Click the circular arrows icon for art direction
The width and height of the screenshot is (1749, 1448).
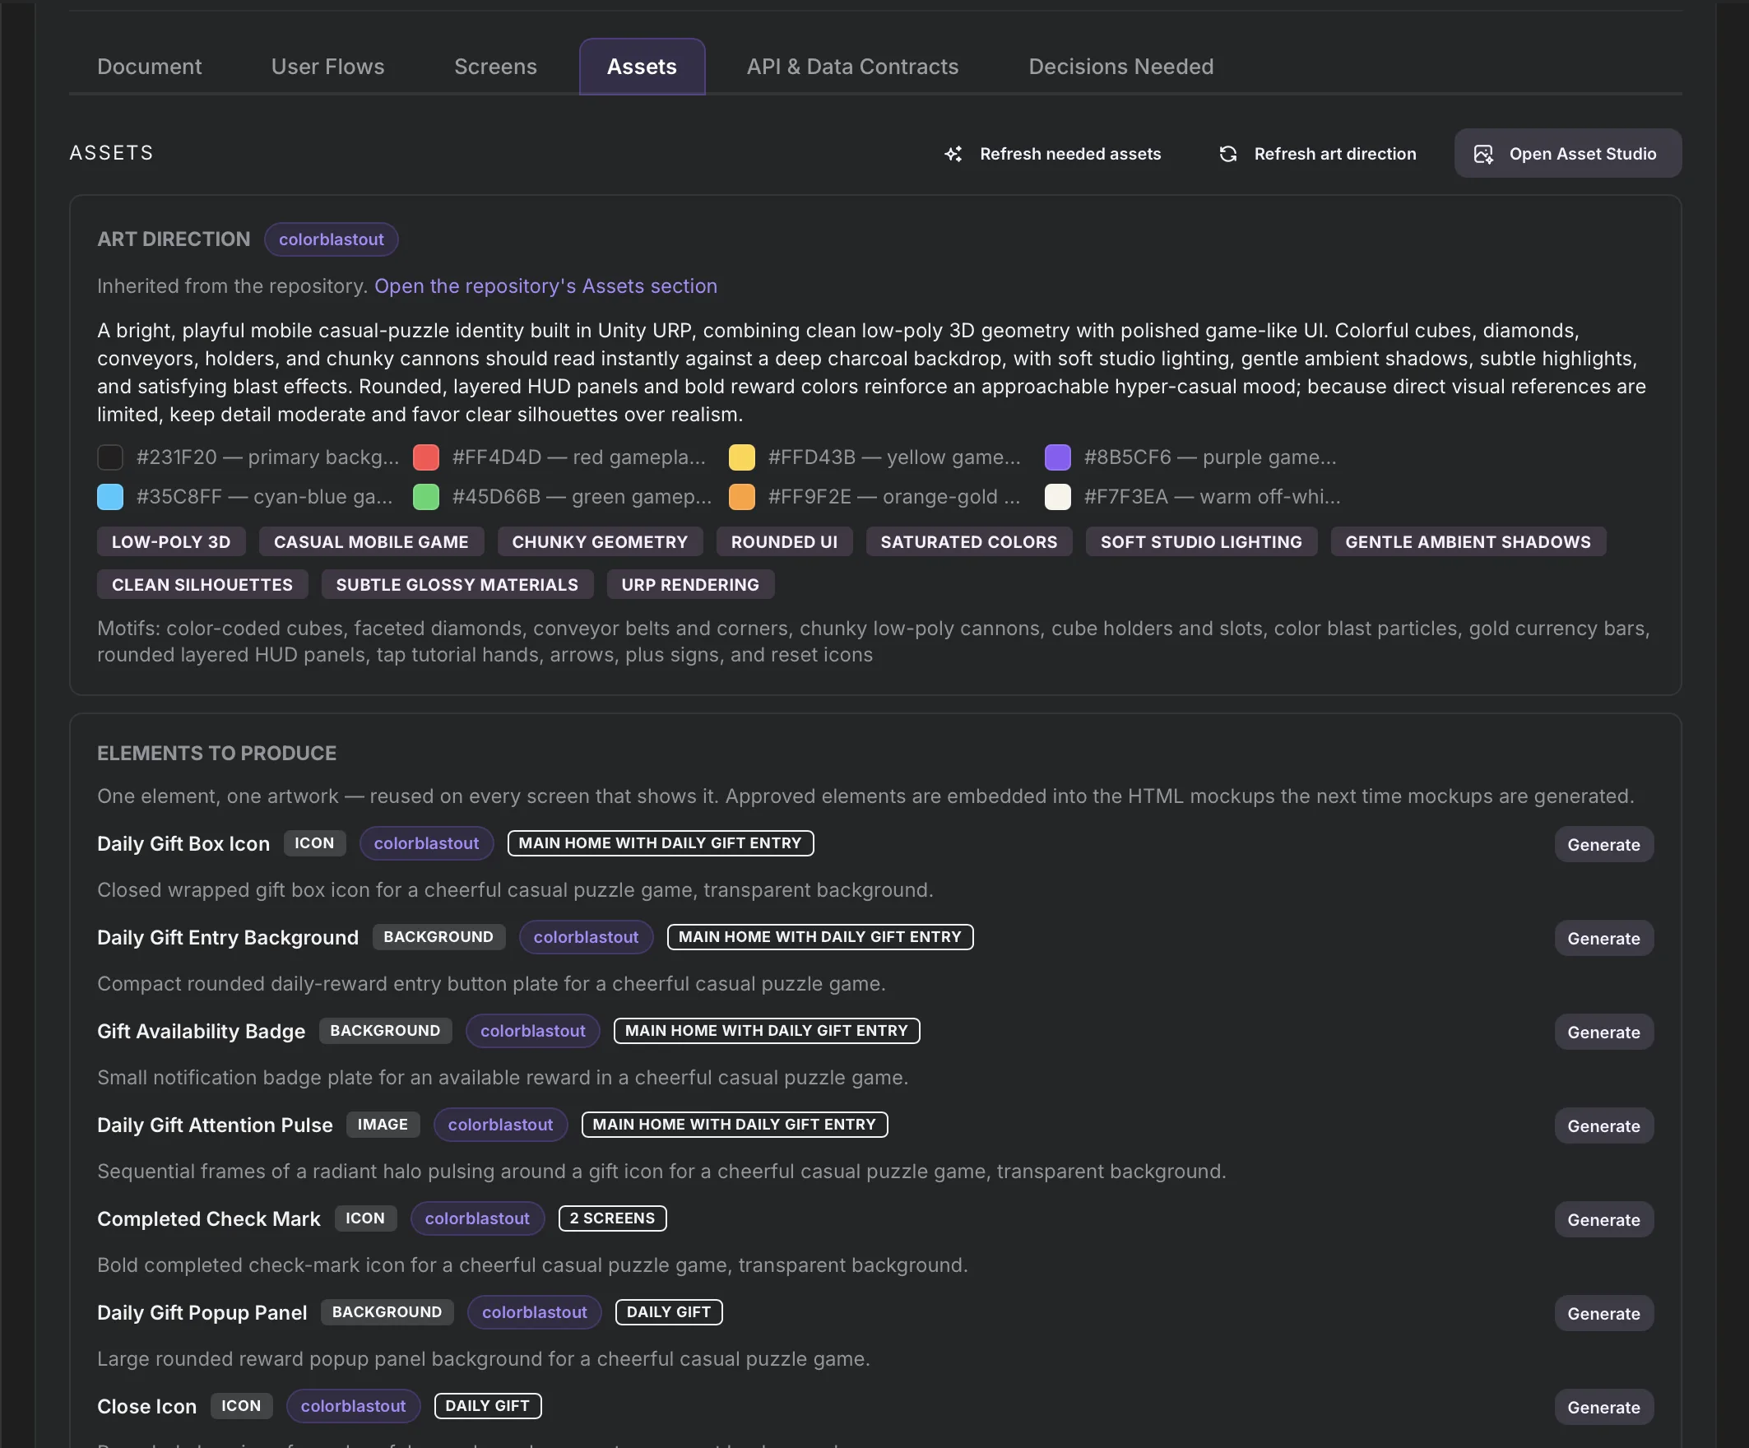(1227, 154)
